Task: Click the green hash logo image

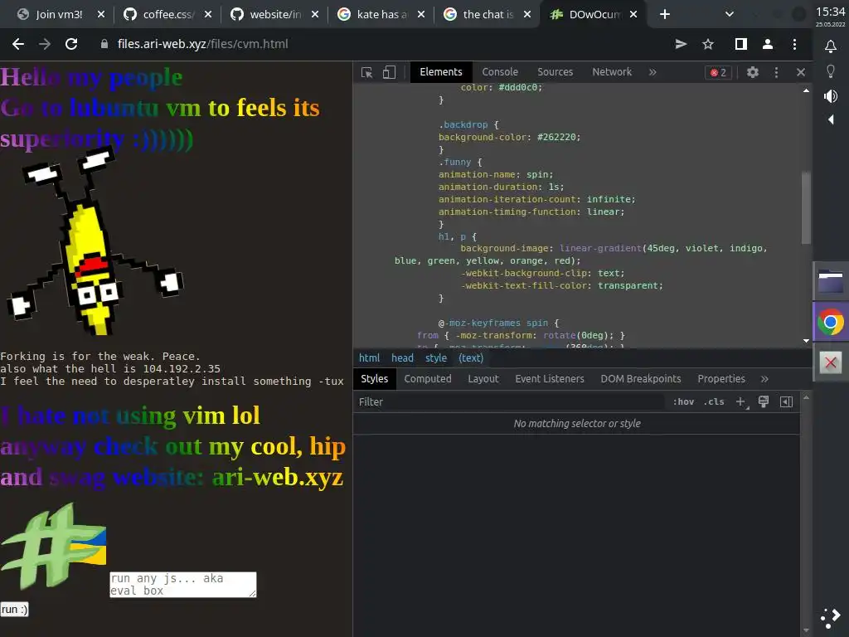Action: tap(54, 546)
